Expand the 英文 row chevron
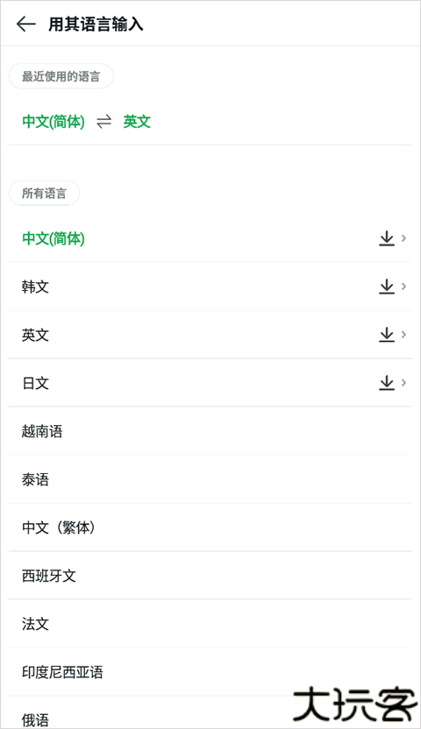The height and width of the screenshot is (729, 421). [x=403, y=335]
